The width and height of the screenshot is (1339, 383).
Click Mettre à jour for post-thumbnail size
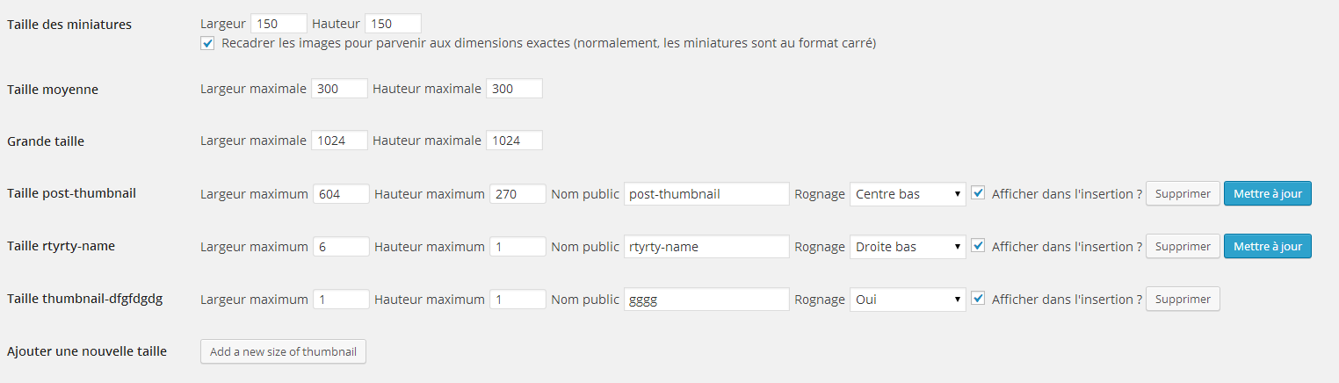[x=1267, y=194]
